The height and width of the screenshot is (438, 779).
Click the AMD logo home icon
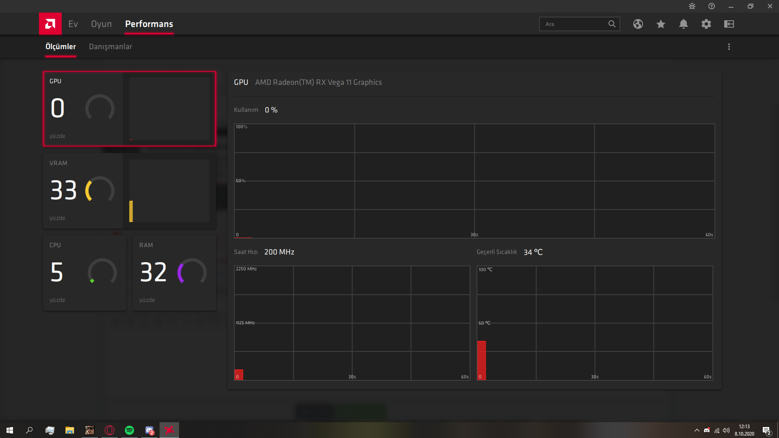(50, 24)
